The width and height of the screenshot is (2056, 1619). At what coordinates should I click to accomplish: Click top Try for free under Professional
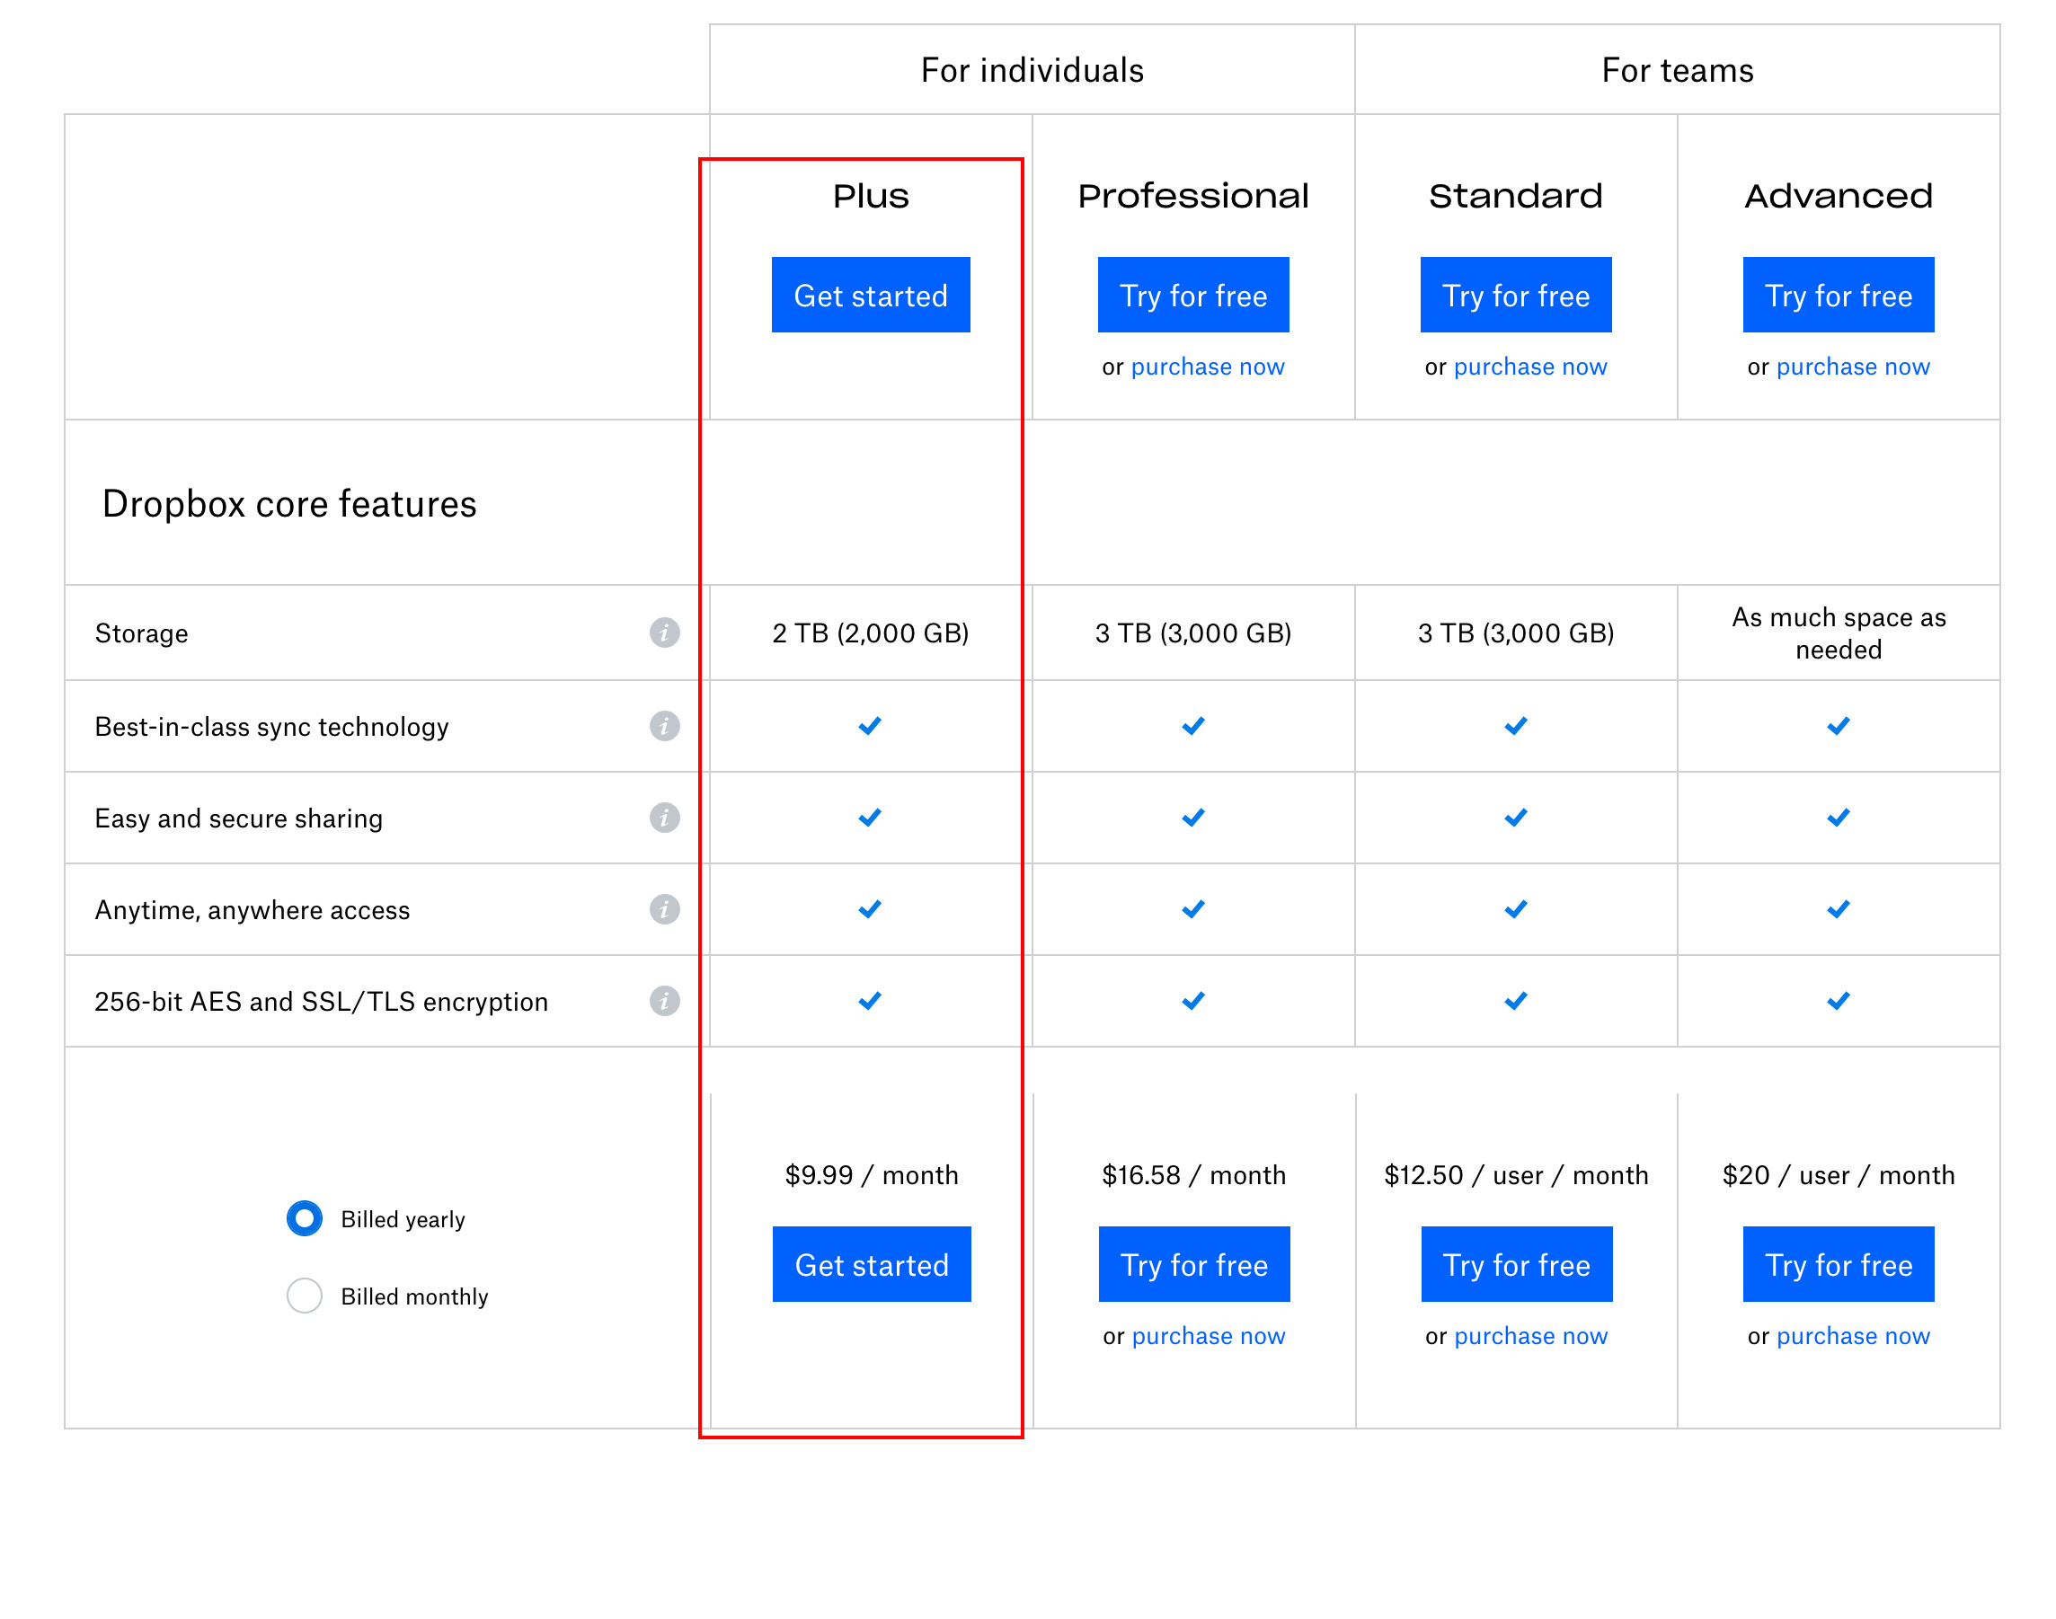pyautogui.click(x=1193, y=295)
